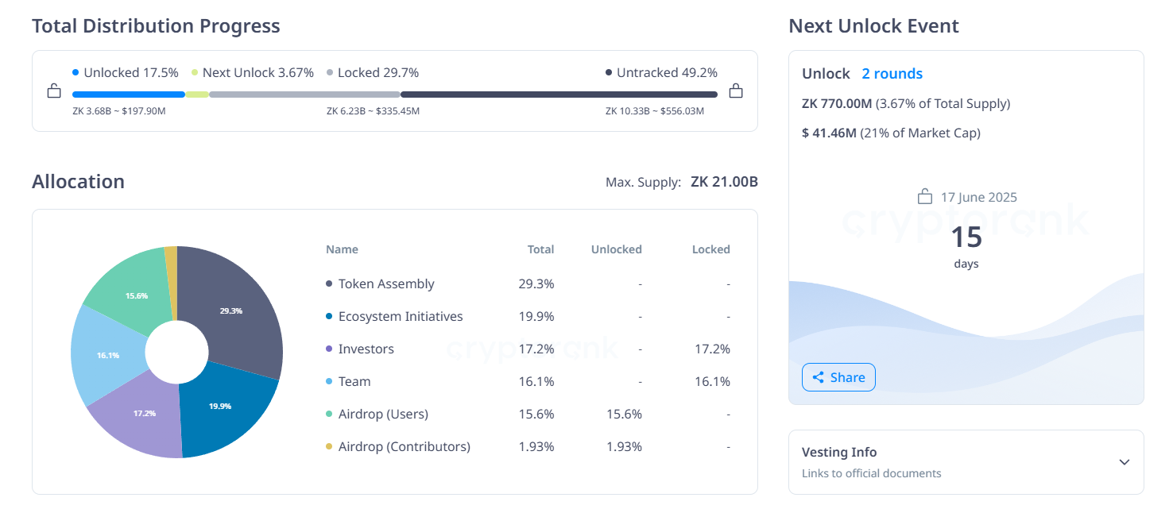Click the Airdrop (Users) green legend dot

coord(329,414)
